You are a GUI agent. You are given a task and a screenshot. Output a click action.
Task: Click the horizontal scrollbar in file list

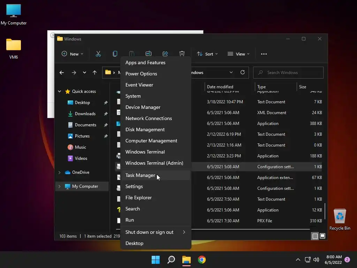pyautogui.click(x=213, y=229)
